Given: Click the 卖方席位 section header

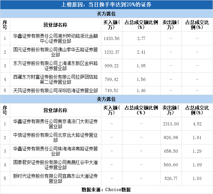Looking at the screenshot, I should click(x=106, y=99).
